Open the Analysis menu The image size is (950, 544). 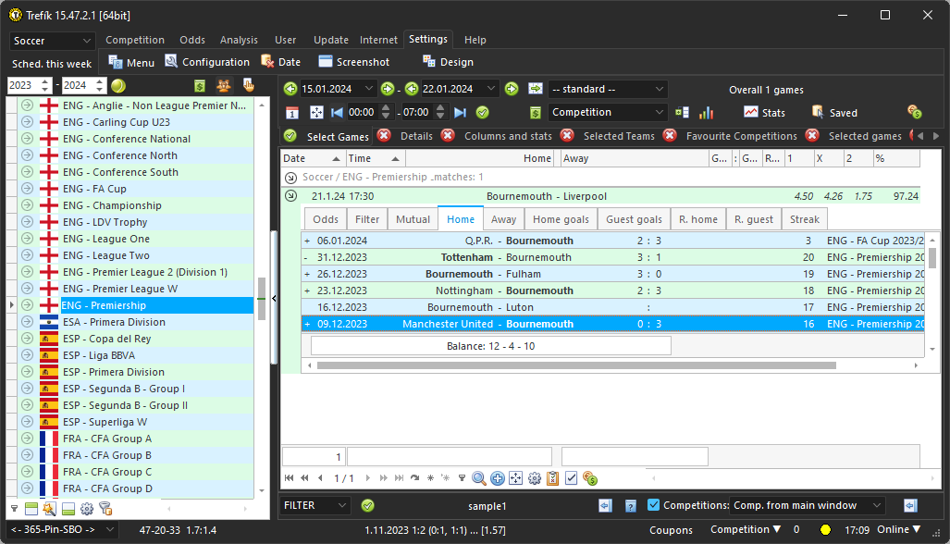pos(239,40)
